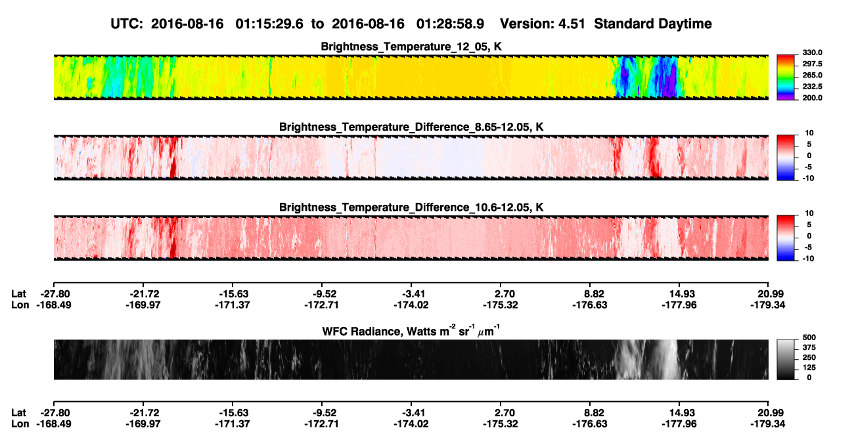Viewport: 854px width, 438px height.
Task: Click the red-blue colorbar beside the 8.65-12.05 panel
Action: [x=786, y=158]
